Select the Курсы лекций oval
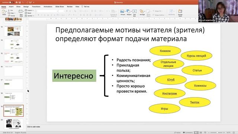 click(x=196, y=55)
